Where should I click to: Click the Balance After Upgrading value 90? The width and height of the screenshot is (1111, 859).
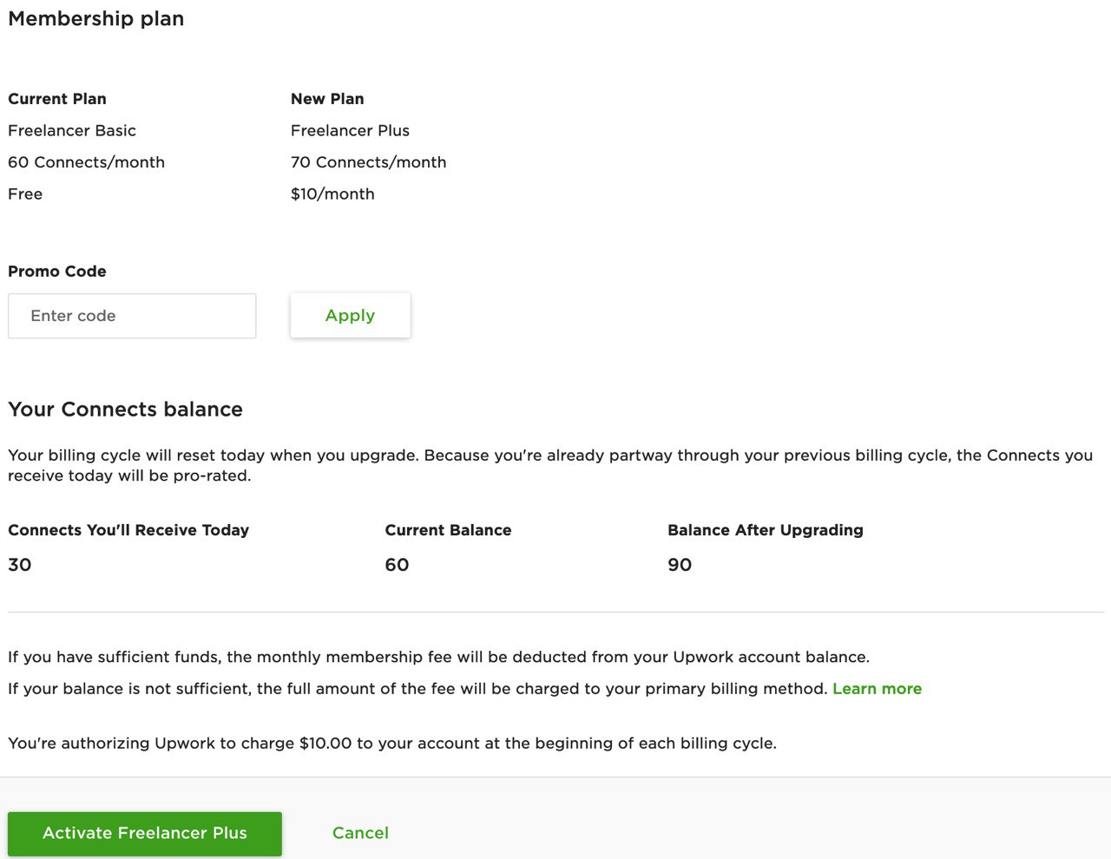coord(680,565)
